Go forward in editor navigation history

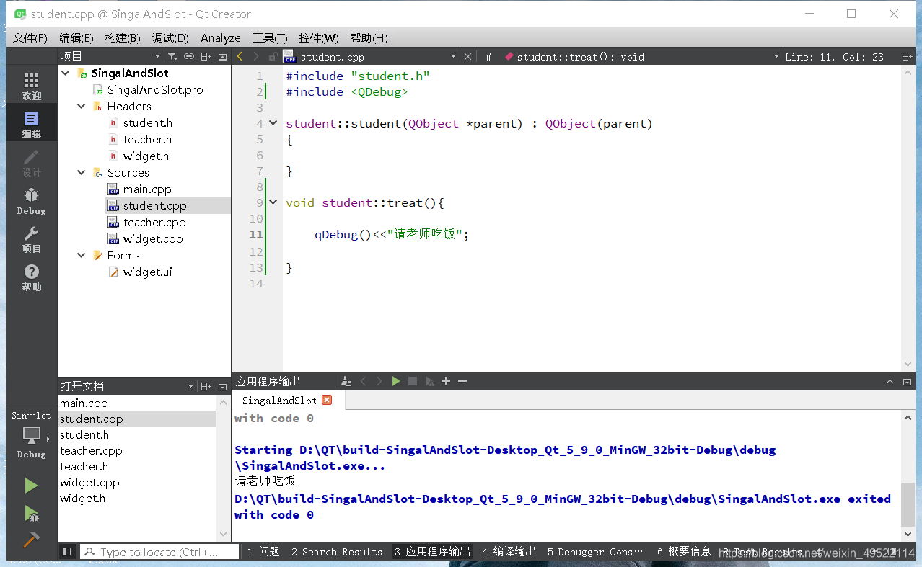pos(256,56)
